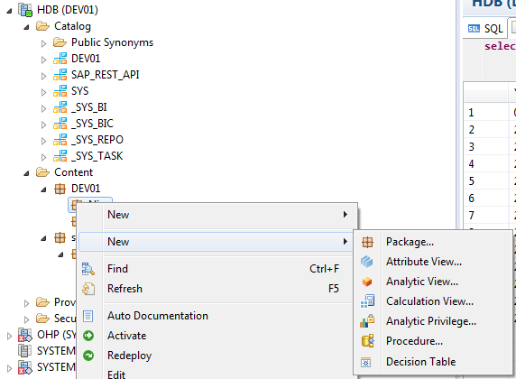Open the highlighted New submenu entry
This screenshot has height=379, width=516.
pos(217,242)
